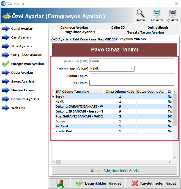This screenshot has width=181, height=189.
Task: Click Cihaz Ödeme Kodu column header
Action: pyautogui.click(x=120, y=92)
